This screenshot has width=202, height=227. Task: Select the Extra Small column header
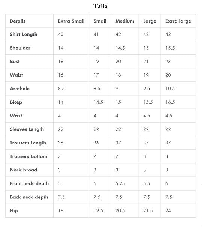[71, 21]
